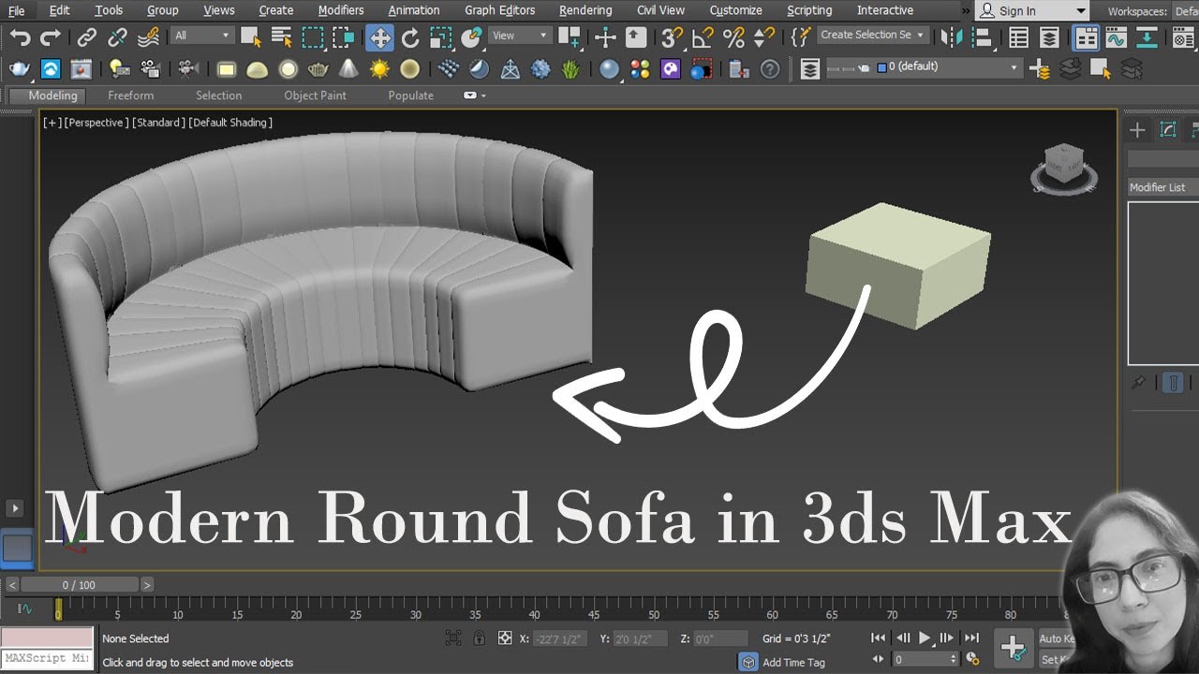Toggle Percent Snap button

[x=733, y=37]
